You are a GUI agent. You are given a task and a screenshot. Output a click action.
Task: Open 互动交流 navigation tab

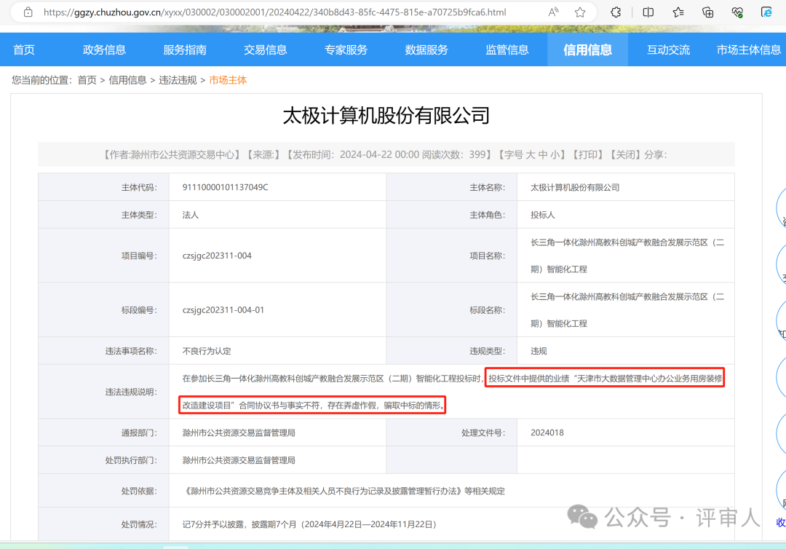click(x=668, y=50)
